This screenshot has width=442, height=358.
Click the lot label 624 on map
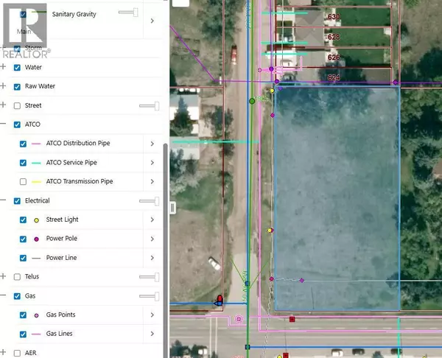(334, 77)
